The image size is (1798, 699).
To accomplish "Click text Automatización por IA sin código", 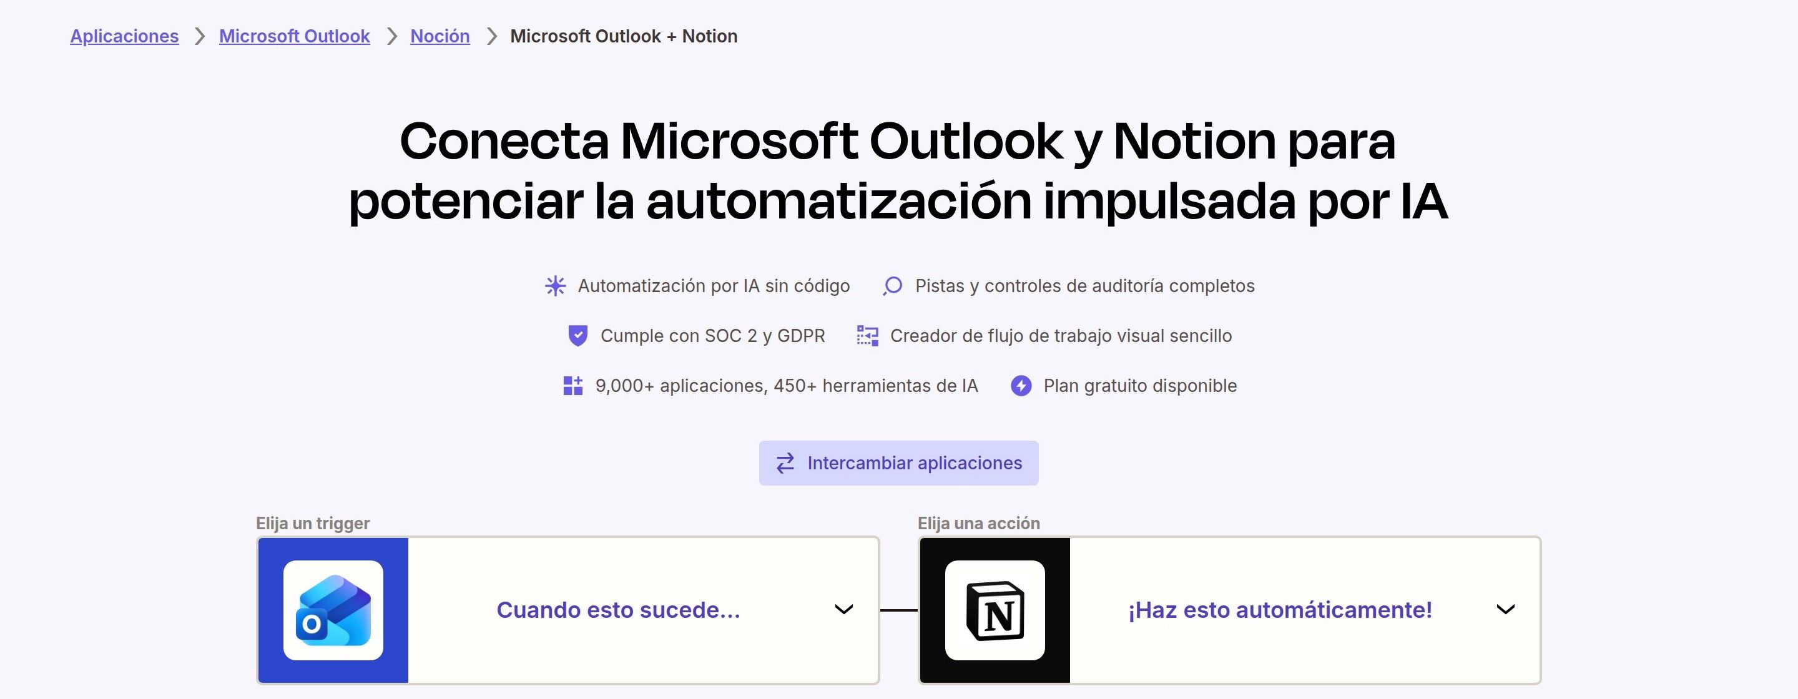I will click(714, 286).
